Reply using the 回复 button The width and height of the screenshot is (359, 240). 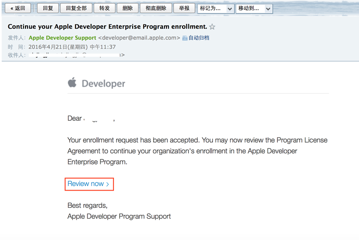pyautogui.click(x=48, y=8)
